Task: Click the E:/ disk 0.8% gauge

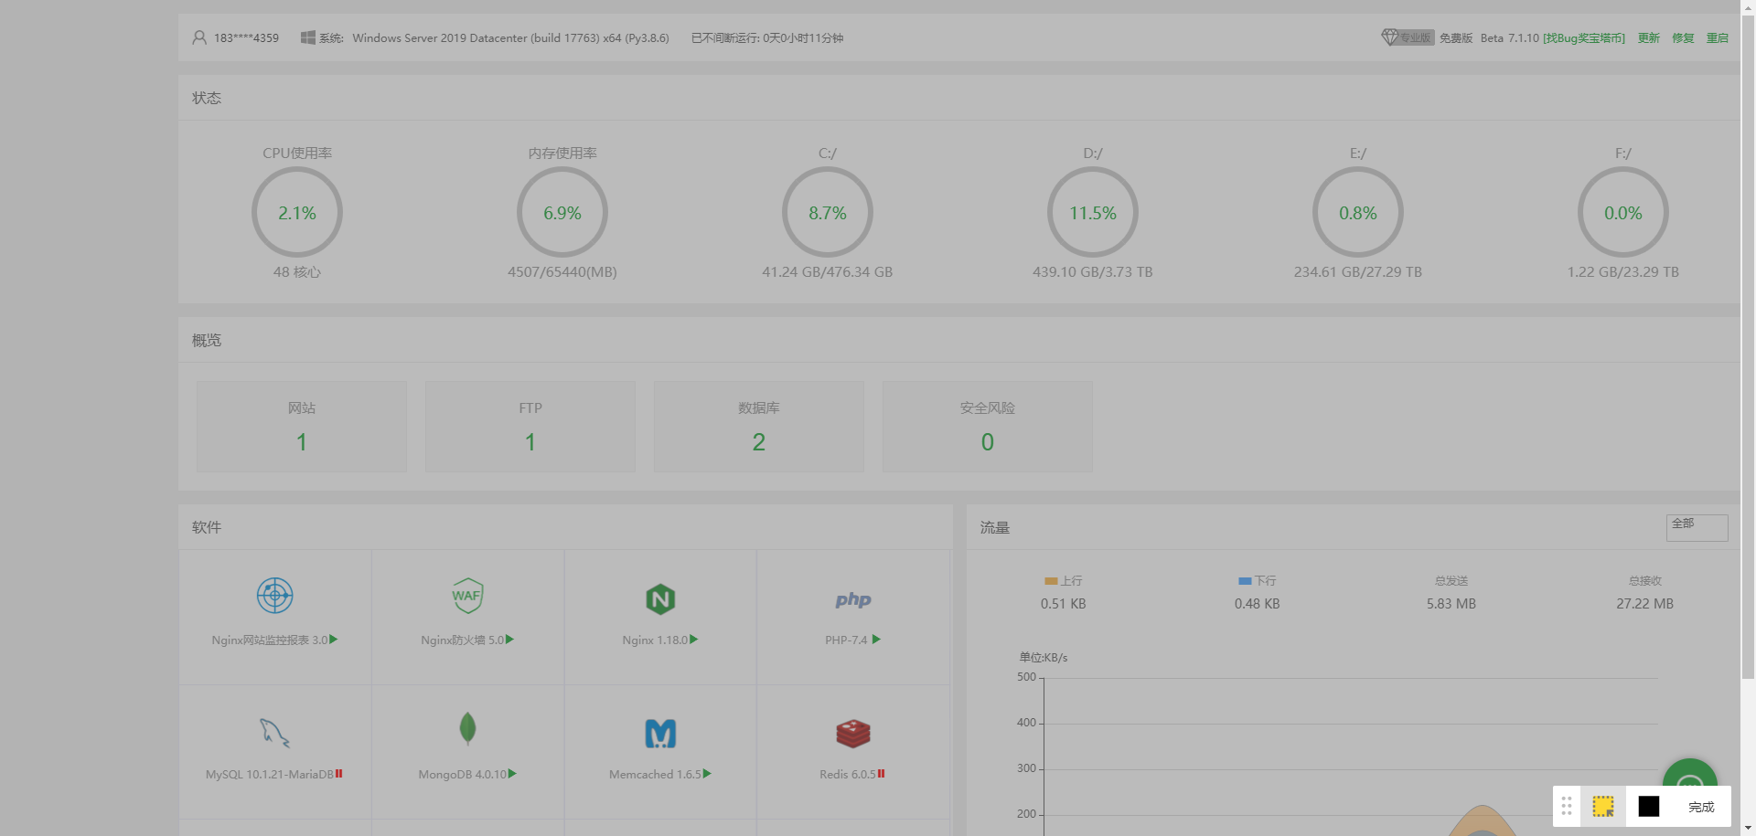Action: tap(1358, 213)
